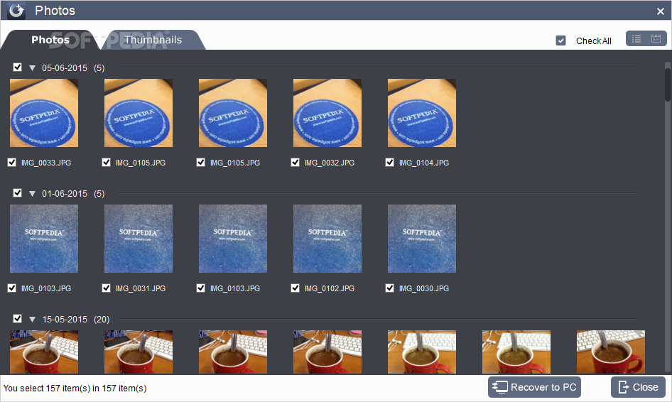Image resolution: width=672 pixels, height=402 pixels.
Task: Uncheck the IMG_0033.JPG checkbox
Action: pos(12,163)
